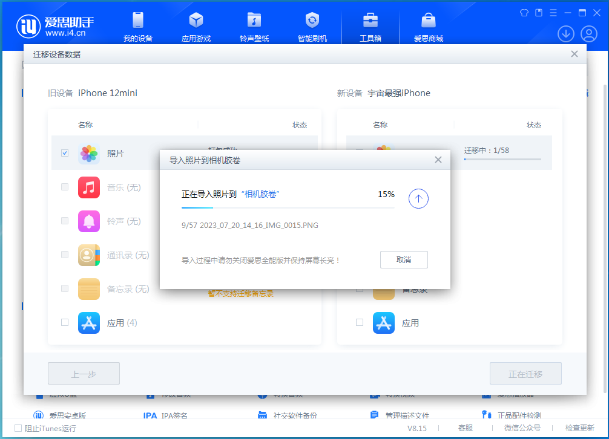The image size is (609, 439).
Task: Open the 工具箱 tab
Action: point(370,27)
